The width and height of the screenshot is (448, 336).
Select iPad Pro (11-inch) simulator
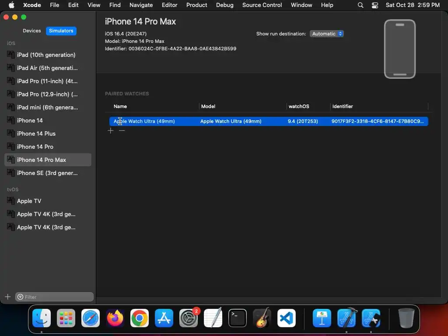coord(48,81)
